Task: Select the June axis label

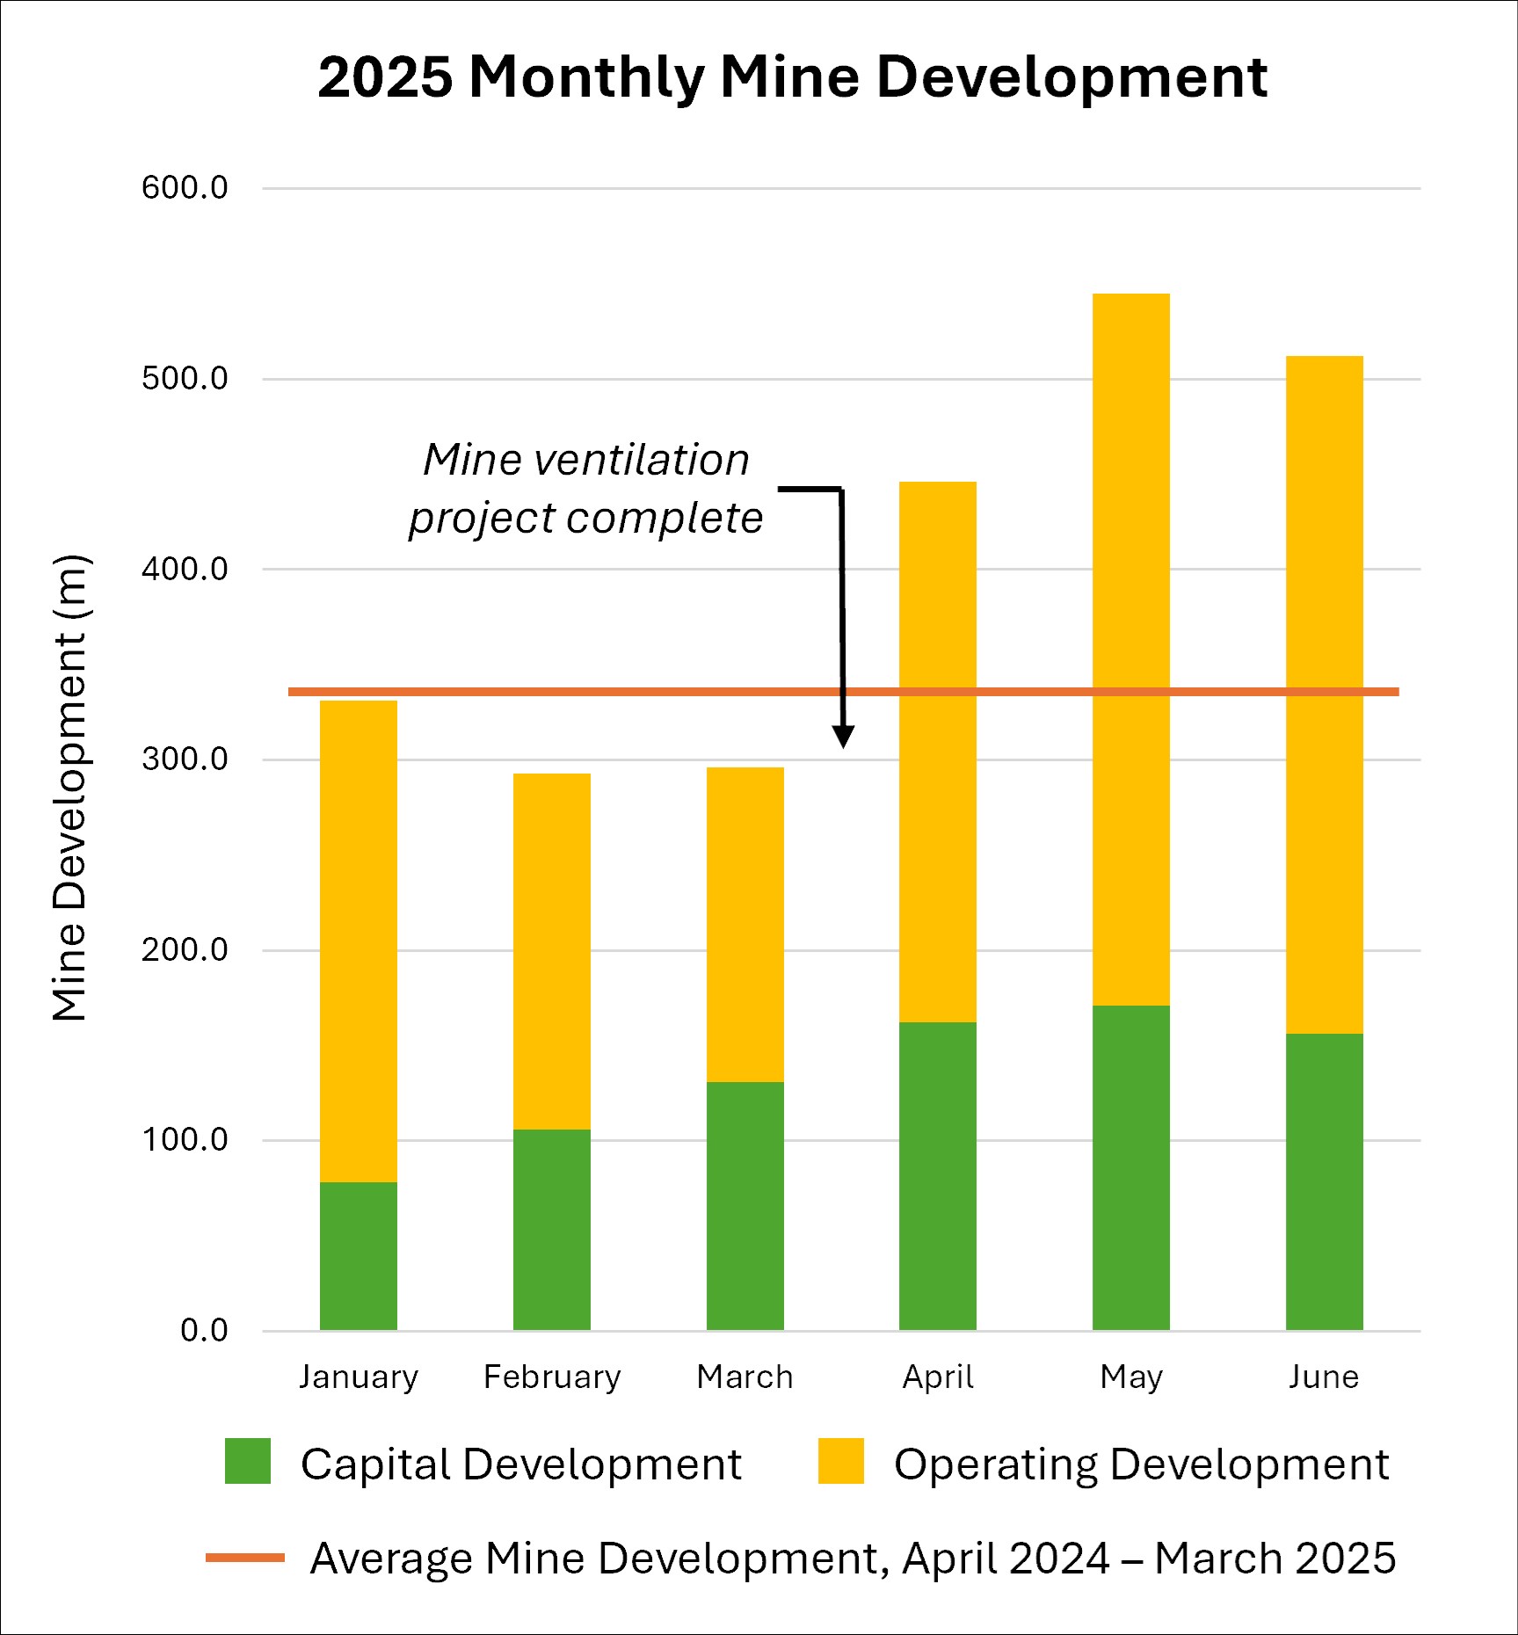Action: [1324, 1377]
